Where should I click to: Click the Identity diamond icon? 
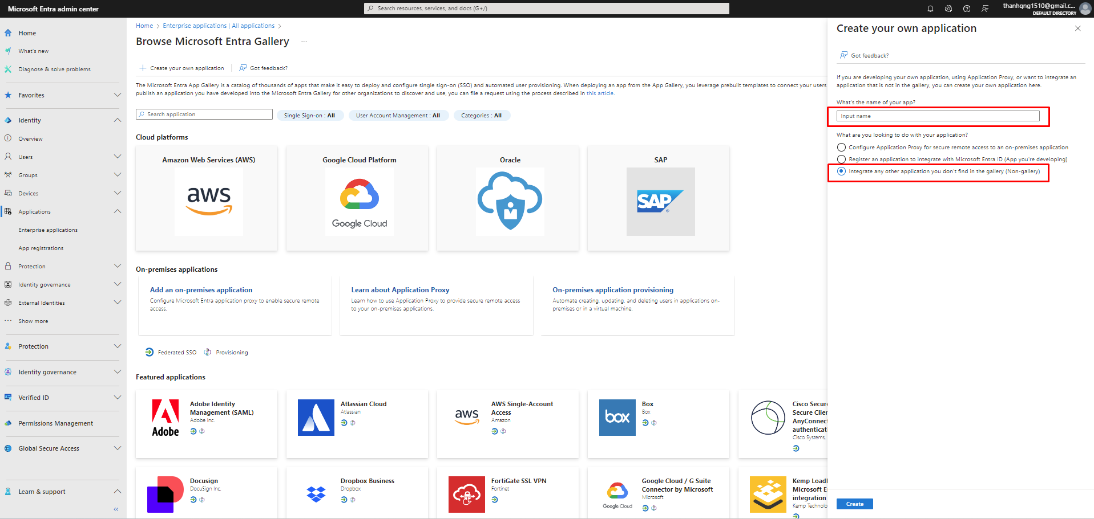(8, 120)
